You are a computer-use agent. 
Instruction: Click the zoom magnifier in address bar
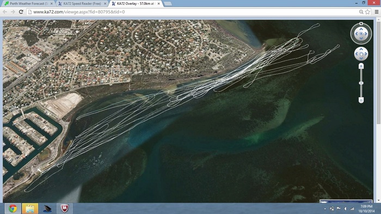(x=361, y=11)
